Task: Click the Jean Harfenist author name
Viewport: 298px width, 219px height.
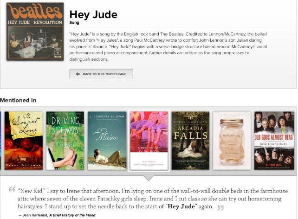Action: (x=35, y=215)
